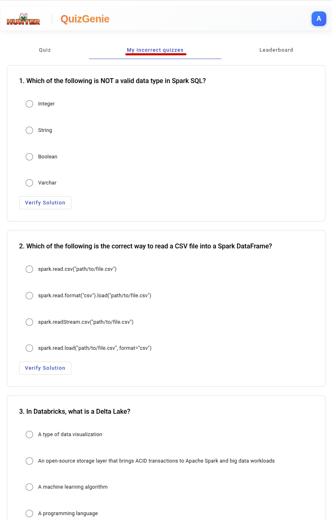This screenshot has width=332, height=520.
Task: Choose Varchar as the answer
Action: tap(29, 182)
